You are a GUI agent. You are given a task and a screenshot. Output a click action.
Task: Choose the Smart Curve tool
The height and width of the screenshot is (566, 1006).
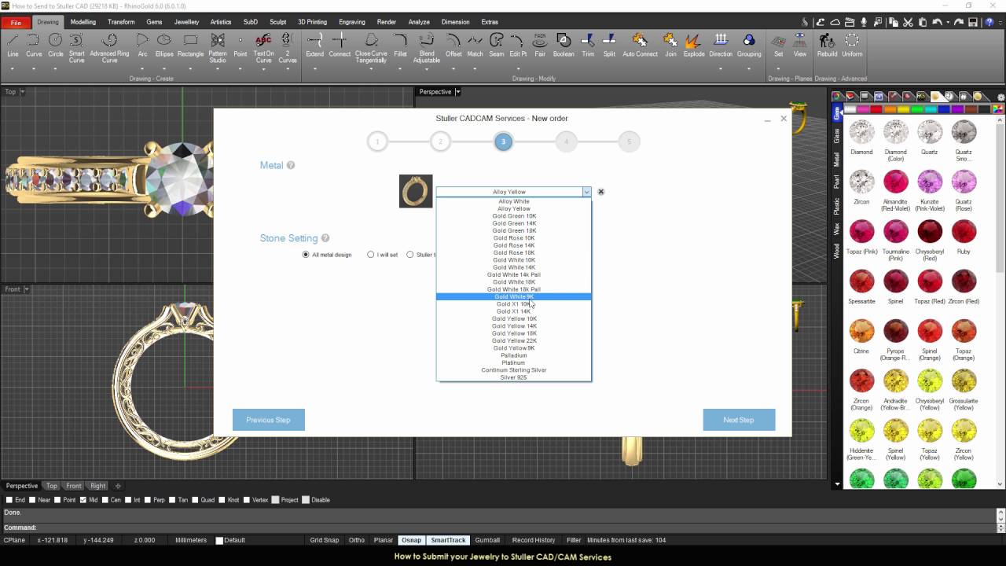click(76, 48)
